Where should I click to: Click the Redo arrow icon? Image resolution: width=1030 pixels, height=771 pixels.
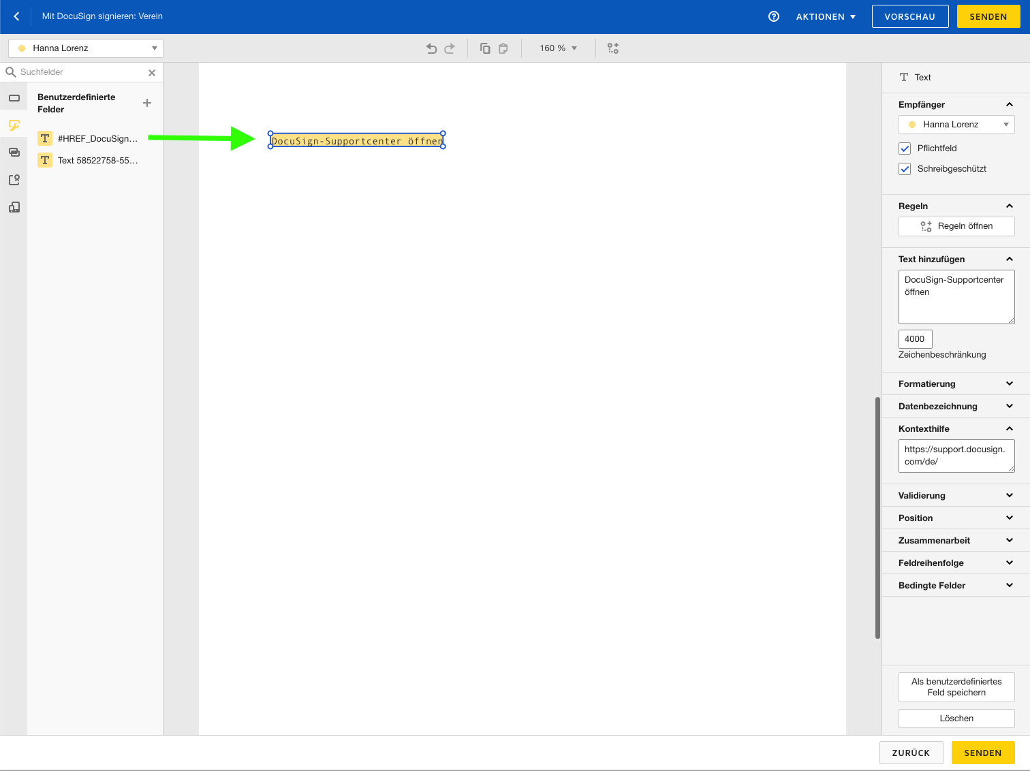[450, 48]
